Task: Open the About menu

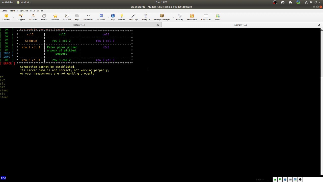Action: (x=40, y=11)
